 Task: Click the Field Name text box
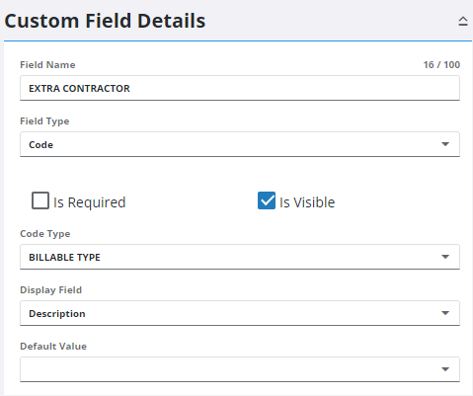click(240, 88)
